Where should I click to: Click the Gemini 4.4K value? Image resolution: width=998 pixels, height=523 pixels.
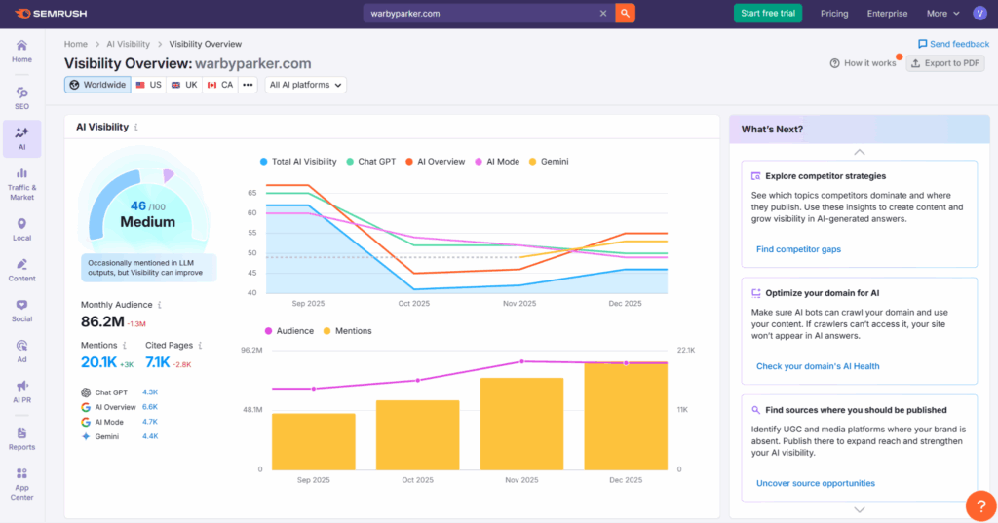point(150,436)
